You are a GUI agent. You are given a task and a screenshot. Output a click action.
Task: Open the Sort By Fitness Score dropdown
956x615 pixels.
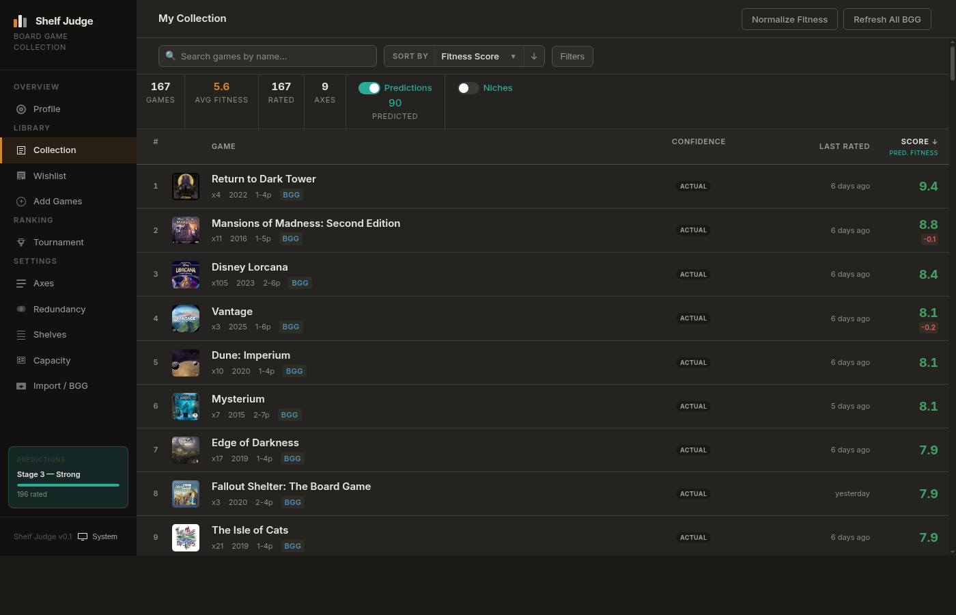(x=479, y=56)
